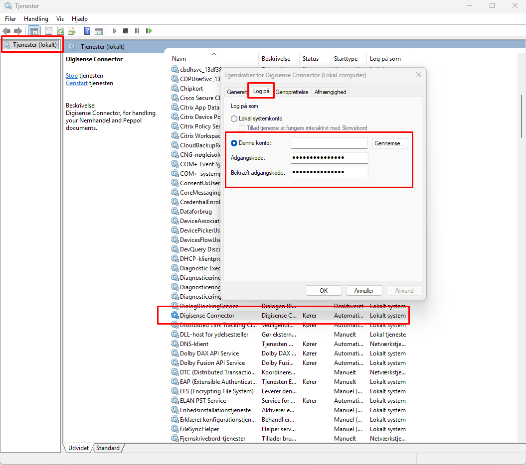526x465 pixels.
Task: Switch to the Udvidet view tab
Action: coord(78,448)
